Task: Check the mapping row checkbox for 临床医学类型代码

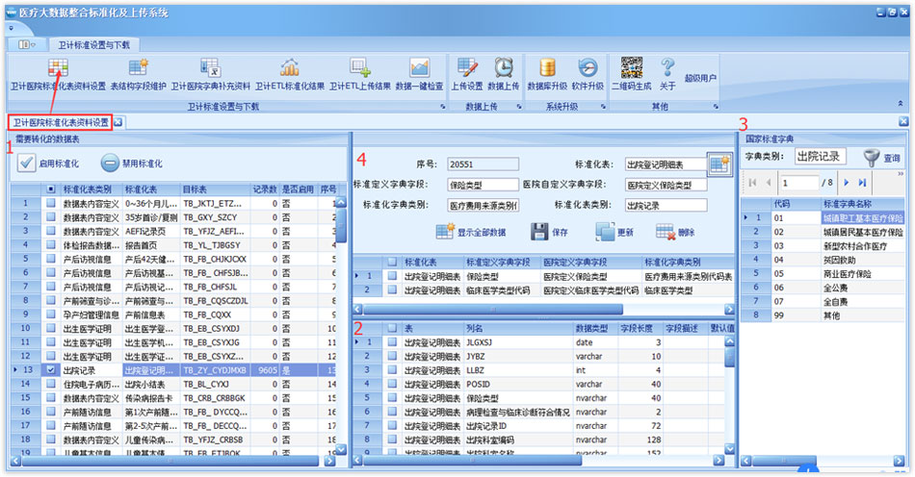Action: point(392,289)
